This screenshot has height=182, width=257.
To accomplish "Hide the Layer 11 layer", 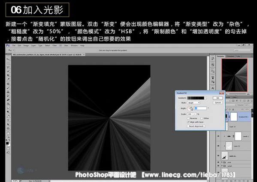I will [218, 156].
